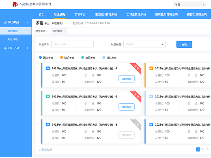This screenshot has height=158, width=211.
Task: Click the red platform logo icon
Action: pyautogui.click(x=15, y=4)
